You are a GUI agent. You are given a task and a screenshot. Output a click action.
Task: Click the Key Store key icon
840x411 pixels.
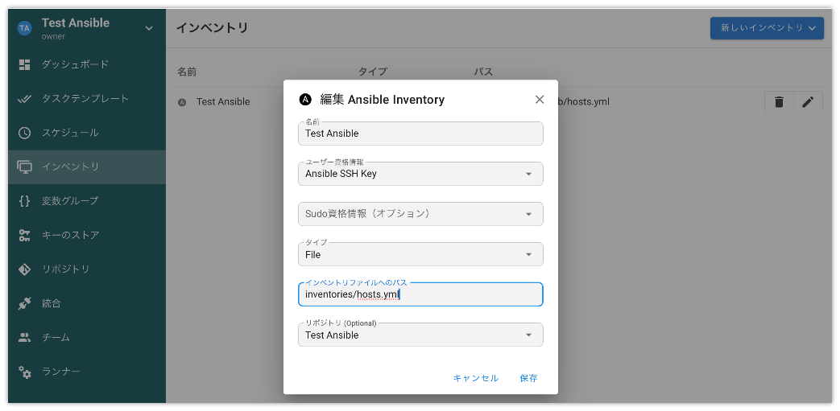25,235
